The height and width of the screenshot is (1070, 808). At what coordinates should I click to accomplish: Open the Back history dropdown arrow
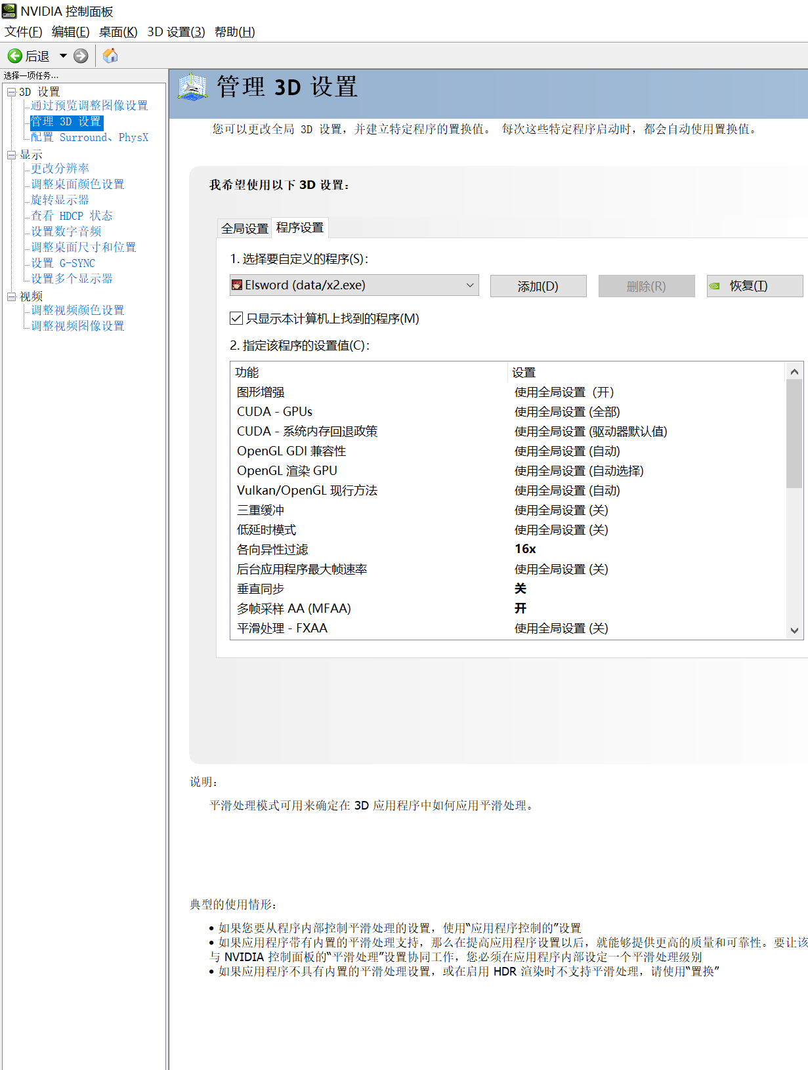point(63,56)
